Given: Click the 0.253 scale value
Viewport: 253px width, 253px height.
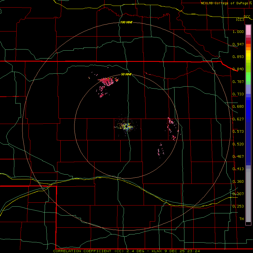Looking at the screenshot, I should (238, 206).
